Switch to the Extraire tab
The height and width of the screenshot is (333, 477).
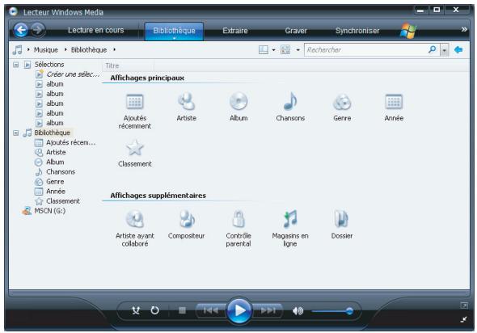234,31
